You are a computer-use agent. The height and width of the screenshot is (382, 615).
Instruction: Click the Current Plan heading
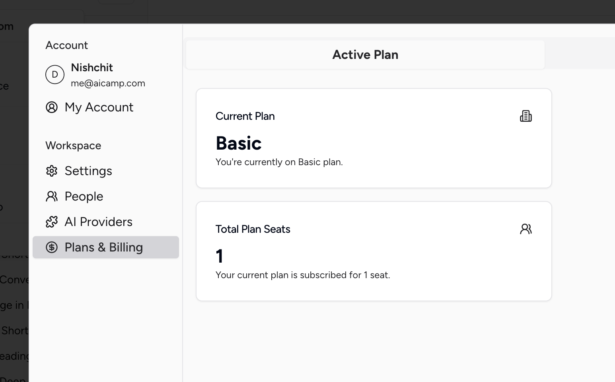pyautogui.click(x=245, y=116)
